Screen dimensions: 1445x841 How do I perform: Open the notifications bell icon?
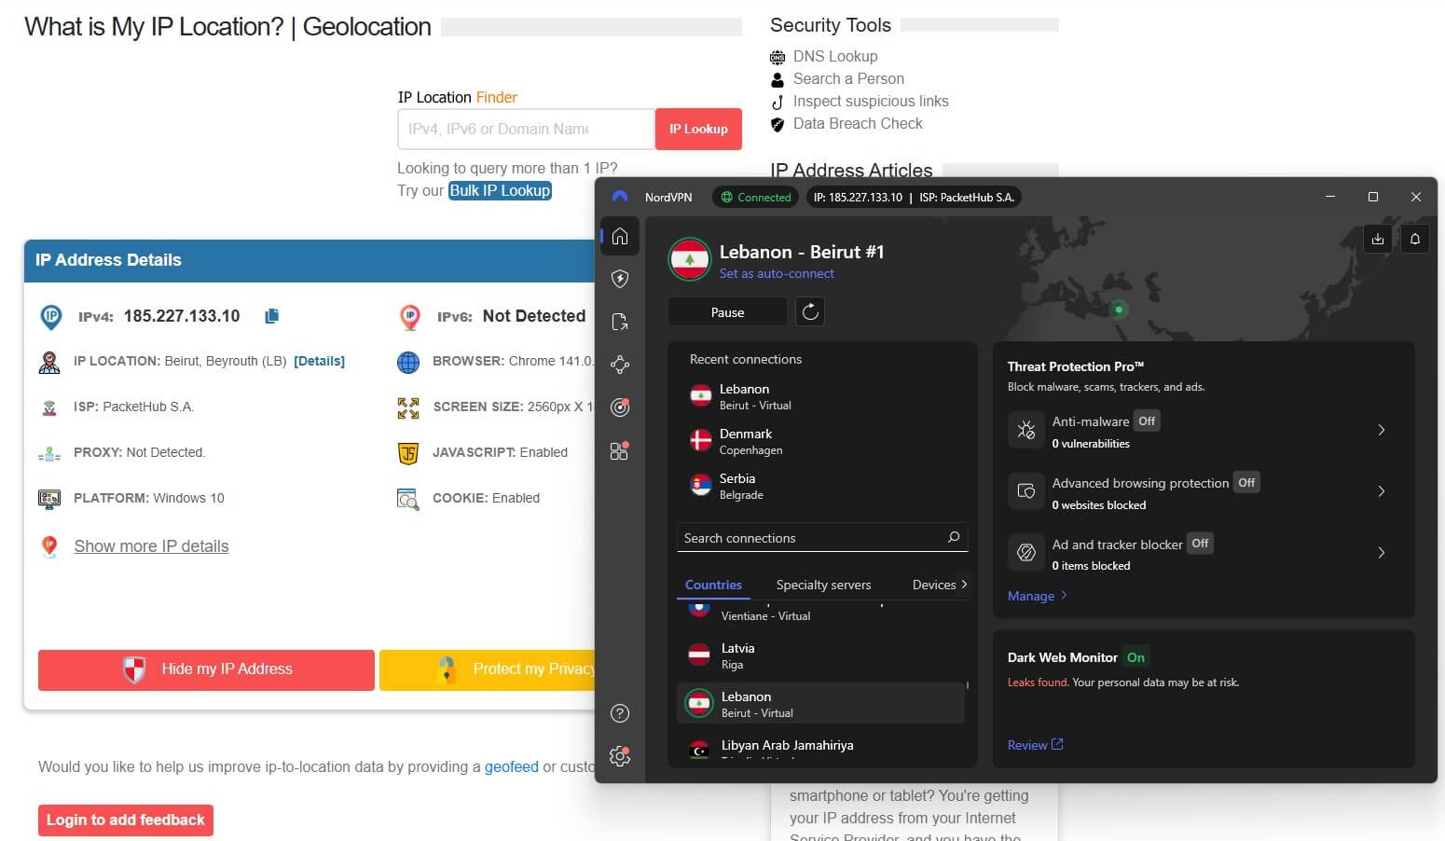1414,239
